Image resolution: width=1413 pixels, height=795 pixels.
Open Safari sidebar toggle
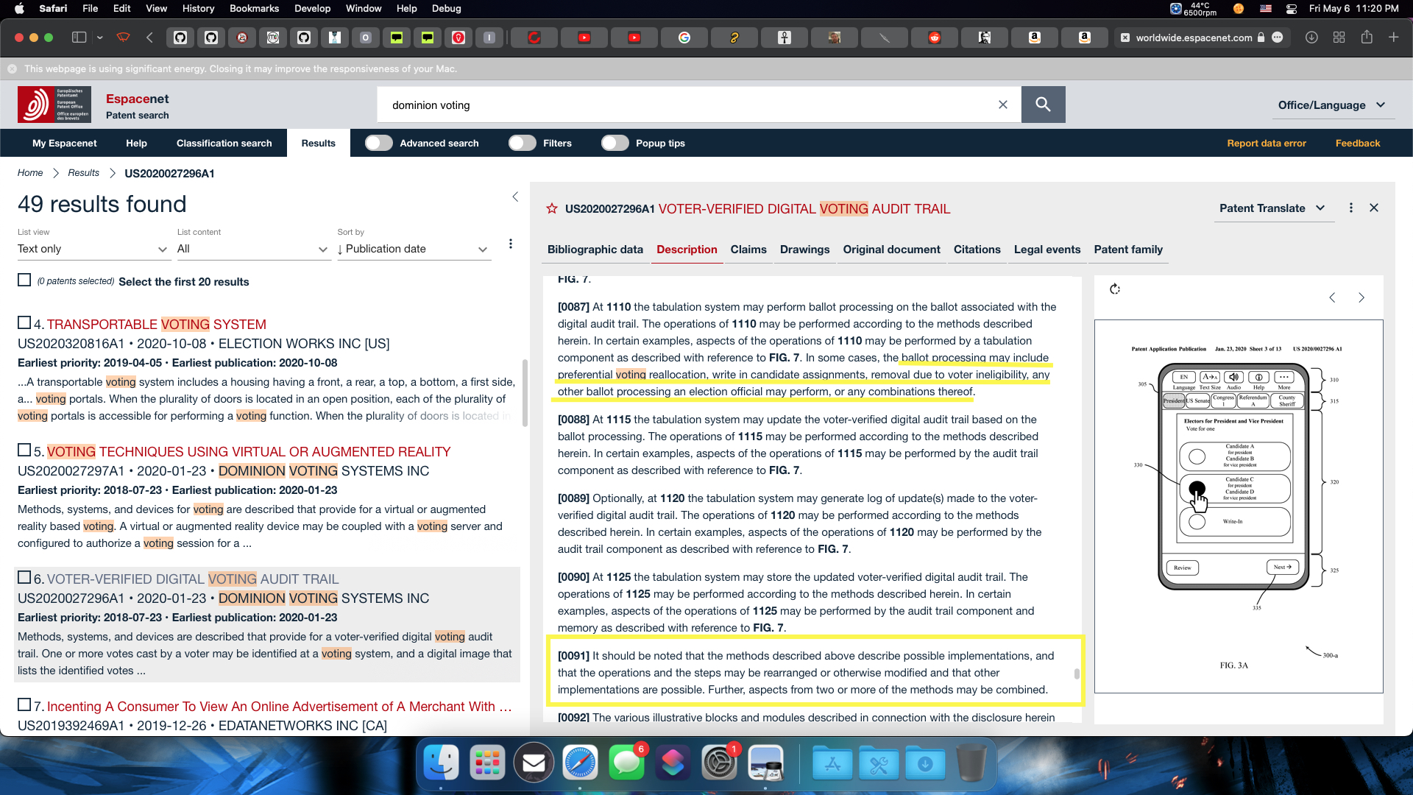click(79, 38)
